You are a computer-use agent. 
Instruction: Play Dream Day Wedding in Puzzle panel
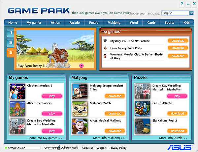click(177, 96)
